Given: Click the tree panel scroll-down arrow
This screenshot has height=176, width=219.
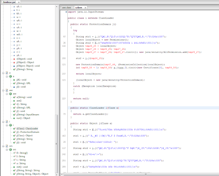Looking at the screenshot, I should coord(56,175).
